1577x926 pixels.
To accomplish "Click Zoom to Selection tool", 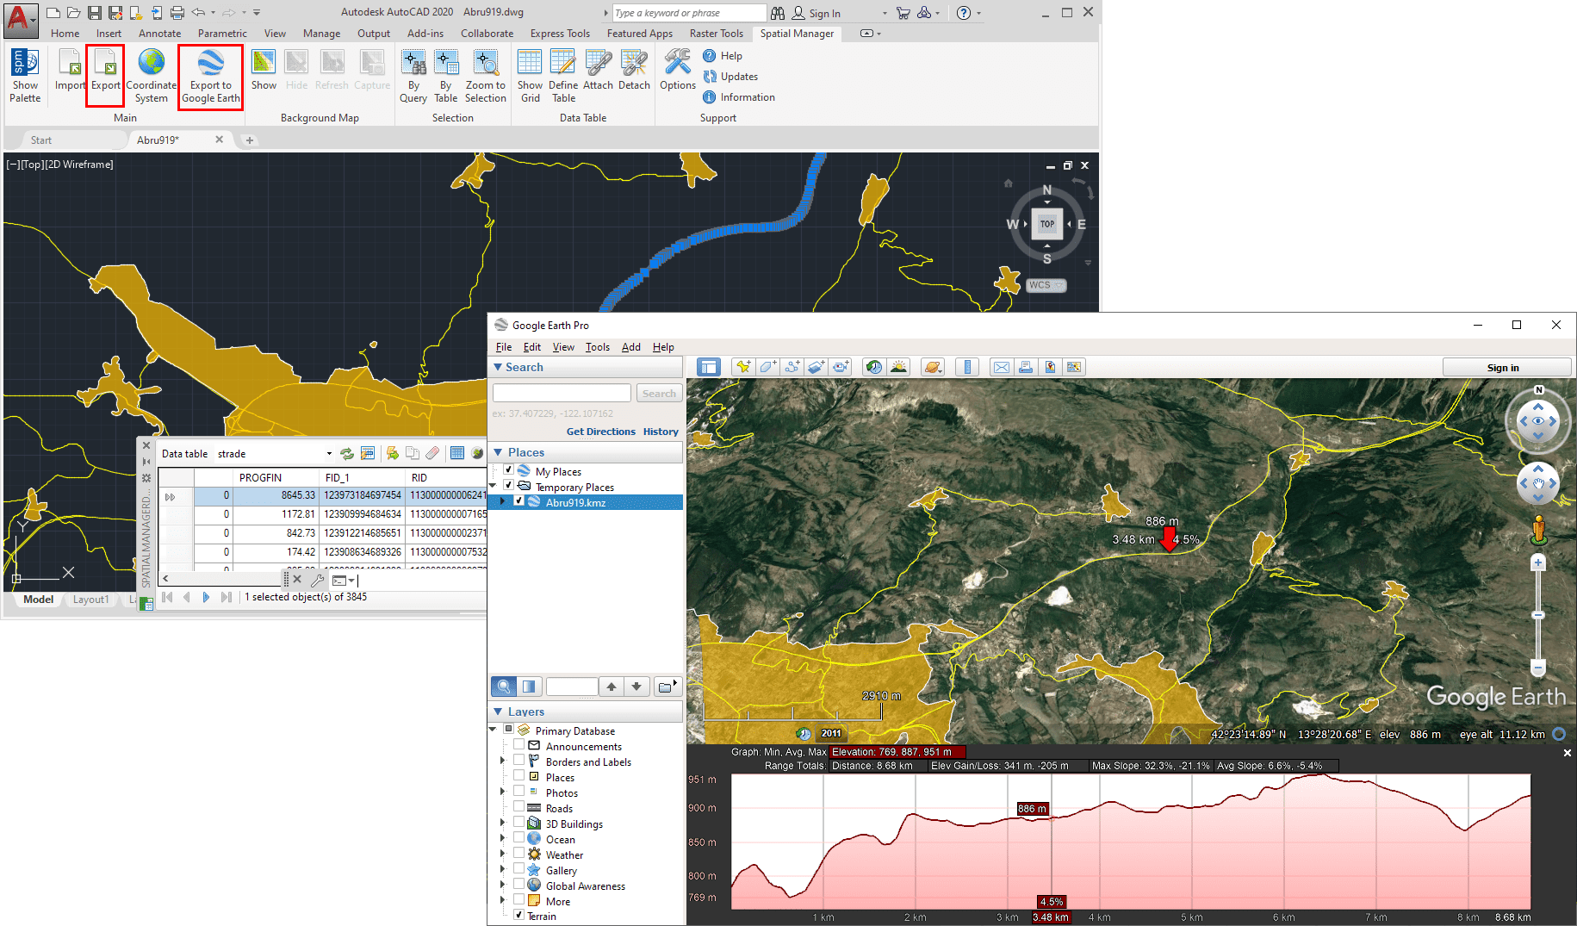I will tap(486, 76).
